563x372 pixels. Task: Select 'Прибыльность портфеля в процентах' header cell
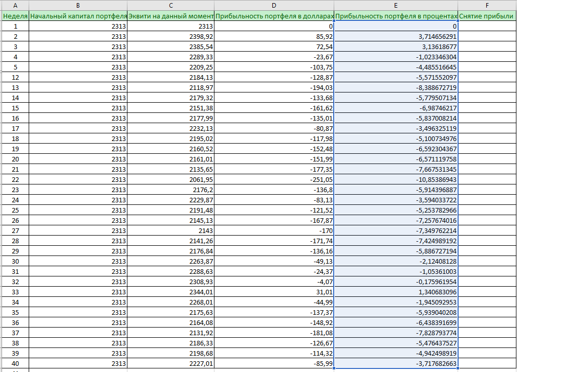click(396, 16)
